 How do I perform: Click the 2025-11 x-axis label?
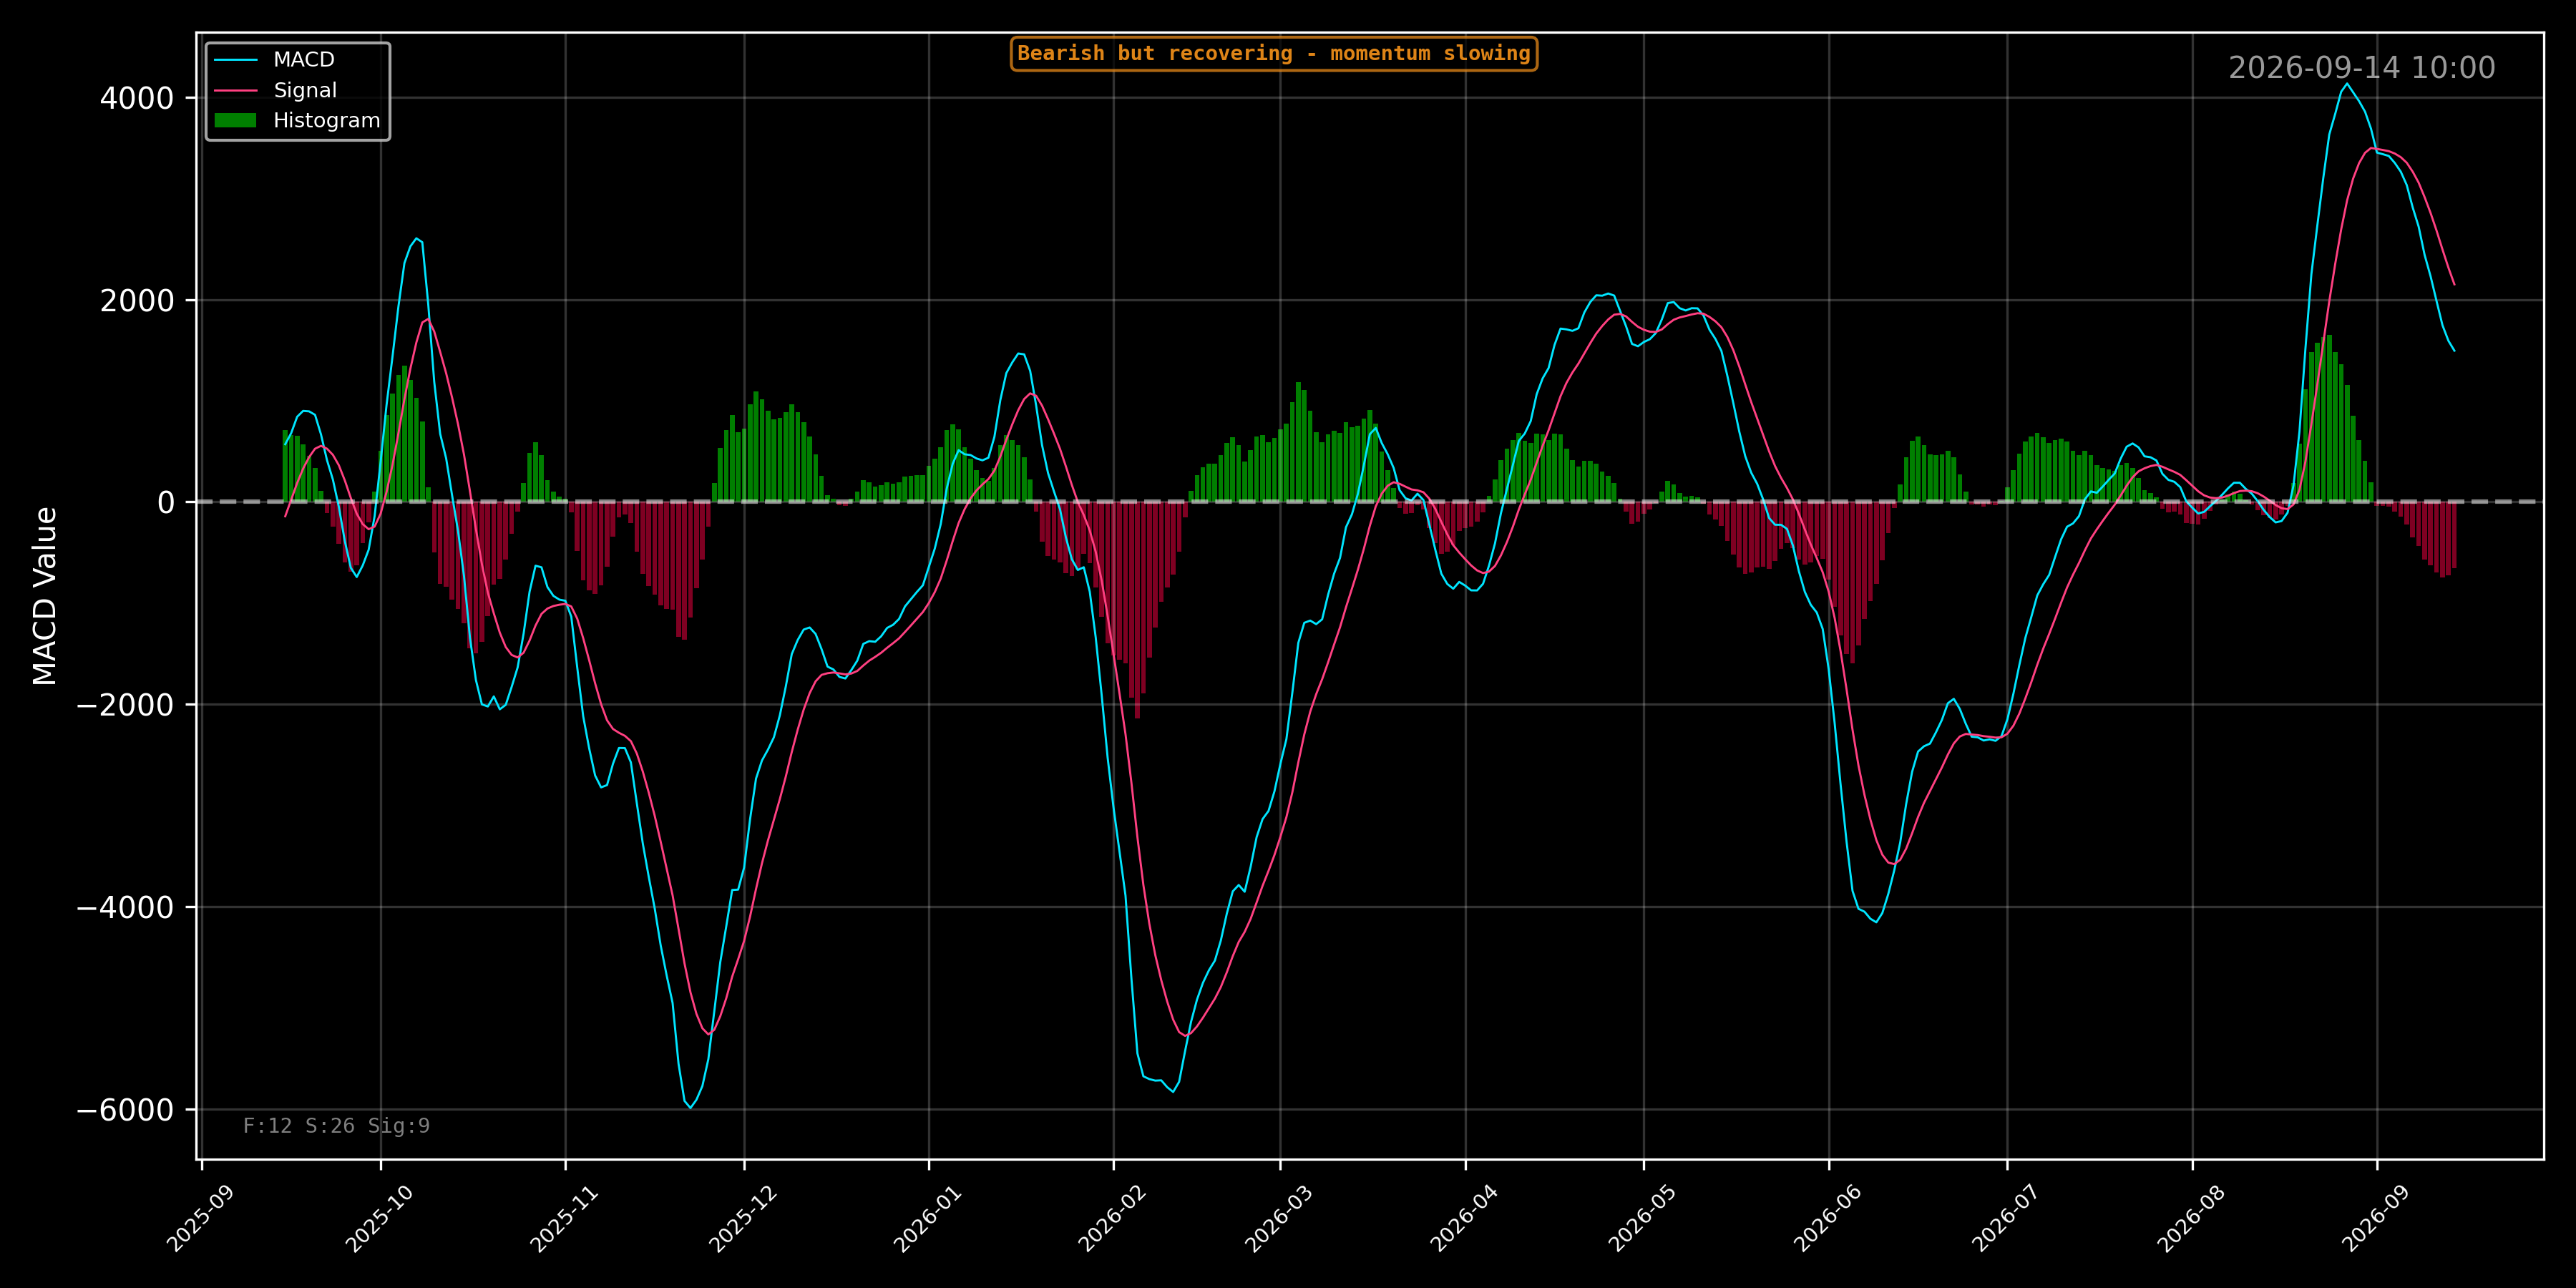point(564,1218)
